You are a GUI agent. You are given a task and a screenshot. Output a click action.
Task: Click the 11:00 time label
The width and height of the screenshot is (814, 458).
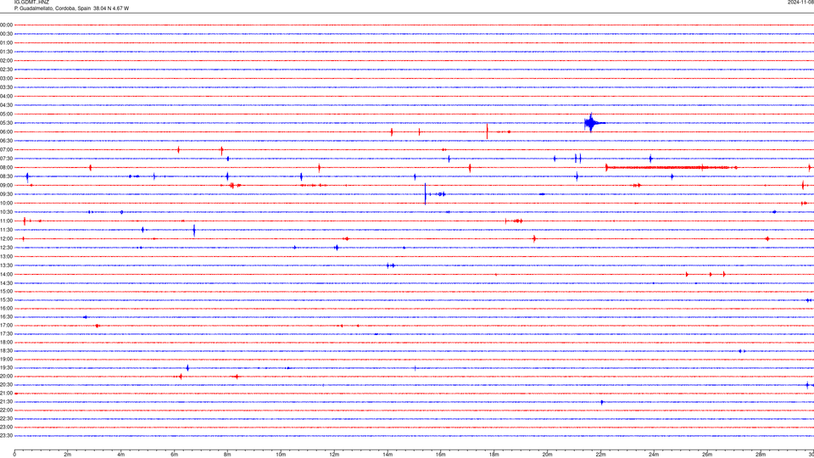click(x=6, y=221)
